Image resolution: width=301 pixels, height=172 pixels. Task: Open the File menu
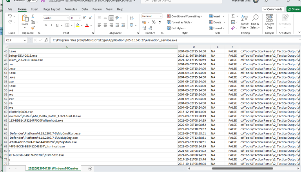click(10, 9)
